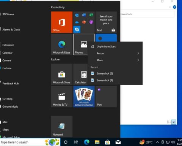
Task: Launch the Microsoft Edge tile
Action: [x=62, y=44]
